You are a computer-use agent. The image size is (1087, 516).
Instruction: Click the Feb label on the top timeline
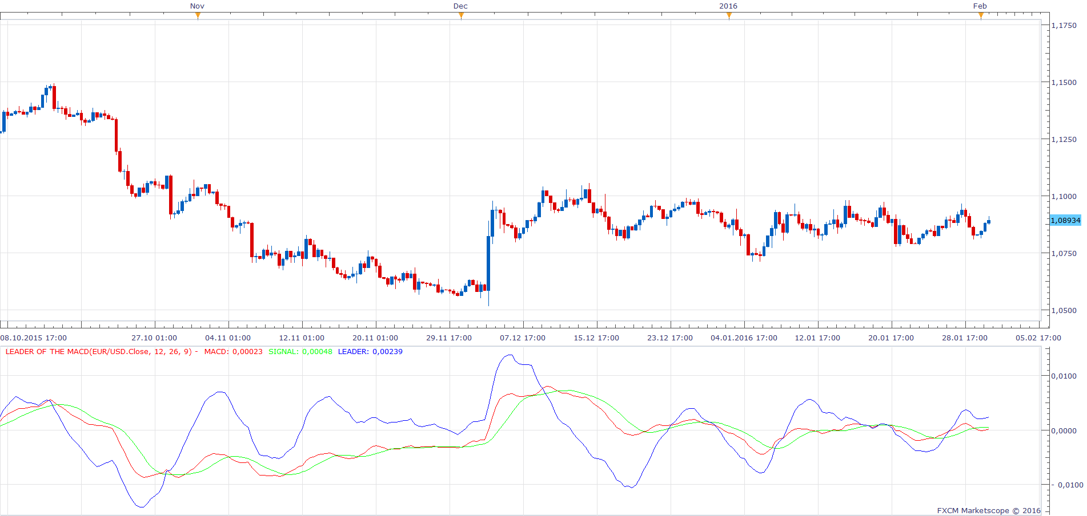pos(980,6)
